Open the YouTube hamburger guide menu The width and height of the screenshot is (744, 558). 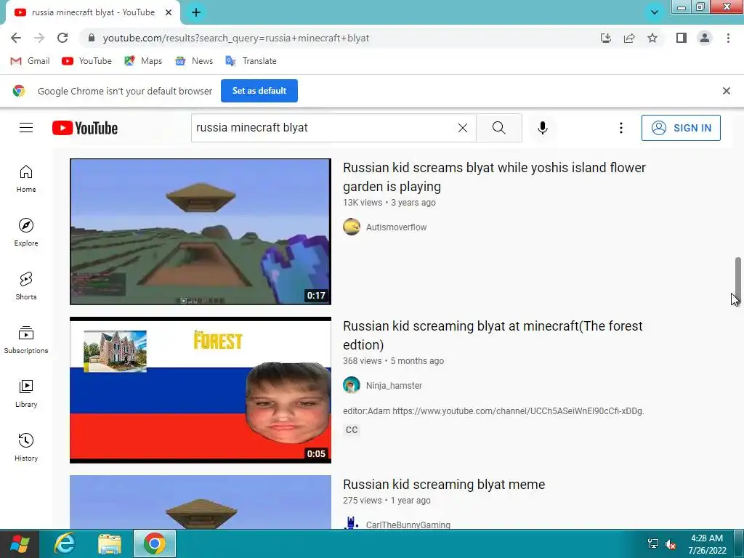click(x=26, y=128)
